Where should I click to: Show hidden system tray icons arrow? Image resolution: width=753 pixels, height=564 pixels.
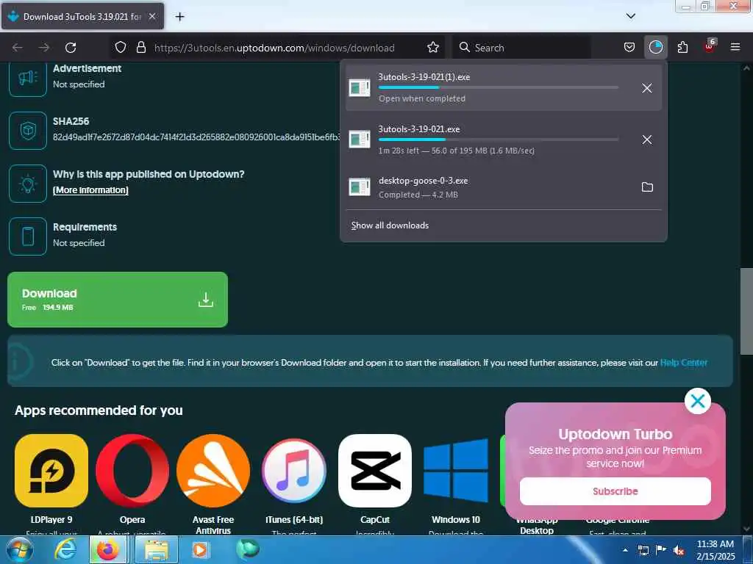click(x=625, y=550)
